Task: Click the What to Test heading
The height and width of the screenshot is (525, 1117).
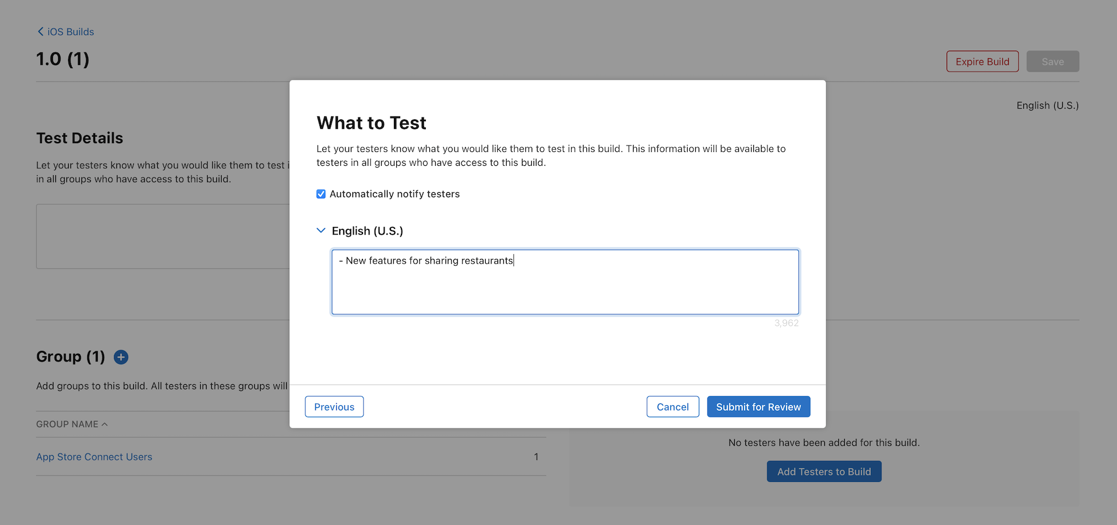Action: click(371, 123)
